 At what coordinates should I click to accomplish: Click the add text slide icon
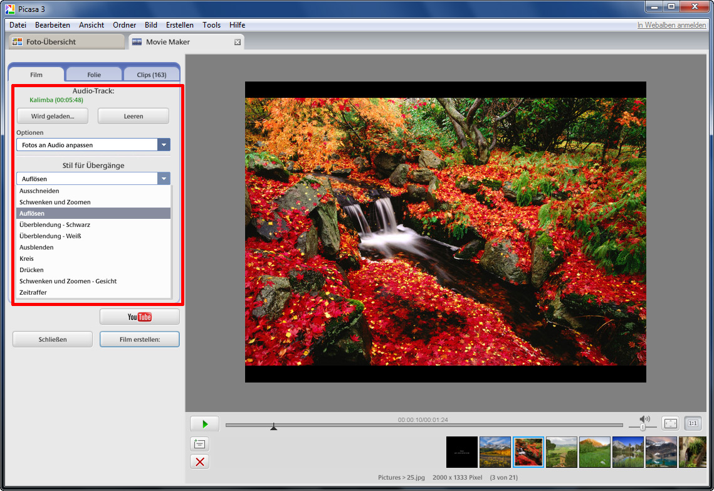pos(199,444)
